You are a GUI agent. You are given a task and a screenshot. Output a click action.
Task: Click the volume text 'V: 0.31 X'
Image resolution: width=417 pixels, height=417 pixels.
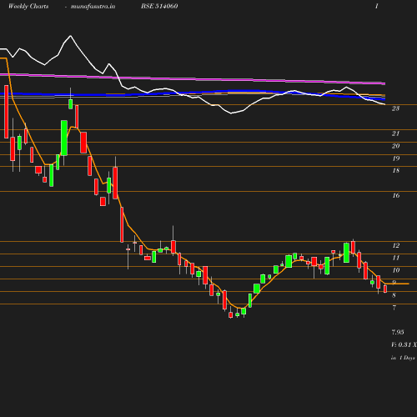(404, 344)
